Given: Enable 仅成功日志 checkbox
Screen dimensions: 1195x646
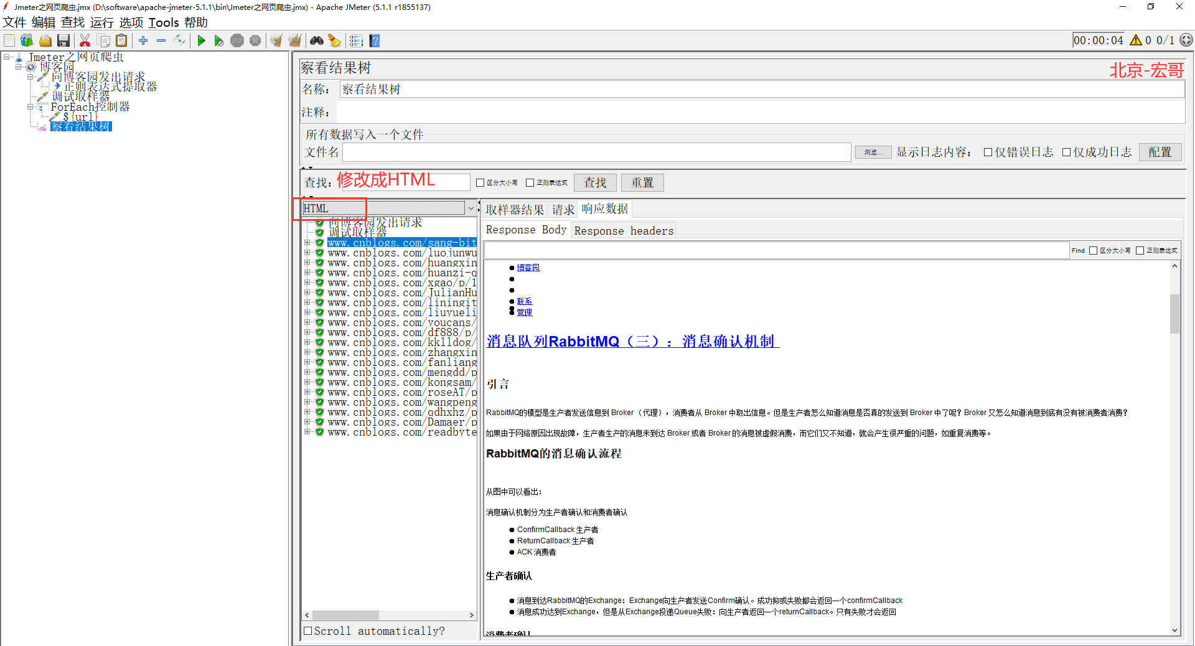Looking at the screenshot, I should (1066, 152).
